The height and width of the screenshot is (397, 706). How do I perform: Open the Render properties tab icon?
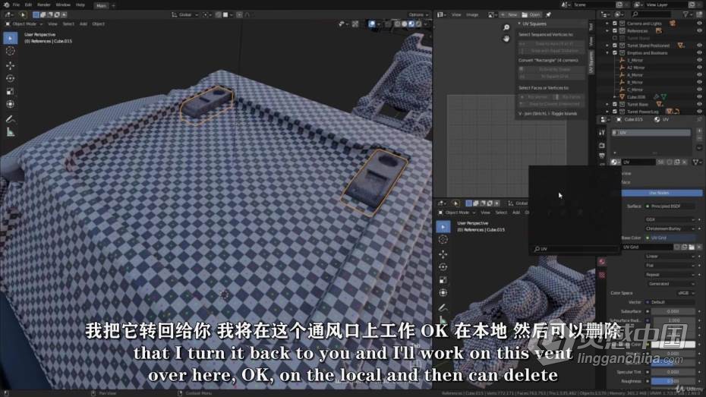coord(602,146)
